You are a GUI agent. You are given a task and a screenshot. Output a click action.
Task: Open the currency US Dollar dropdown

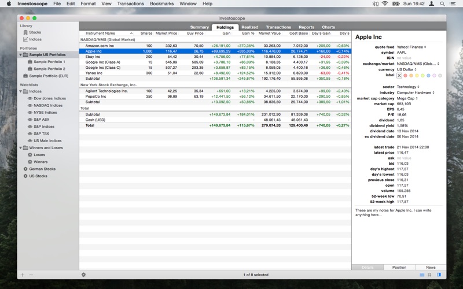pos(407,69)
